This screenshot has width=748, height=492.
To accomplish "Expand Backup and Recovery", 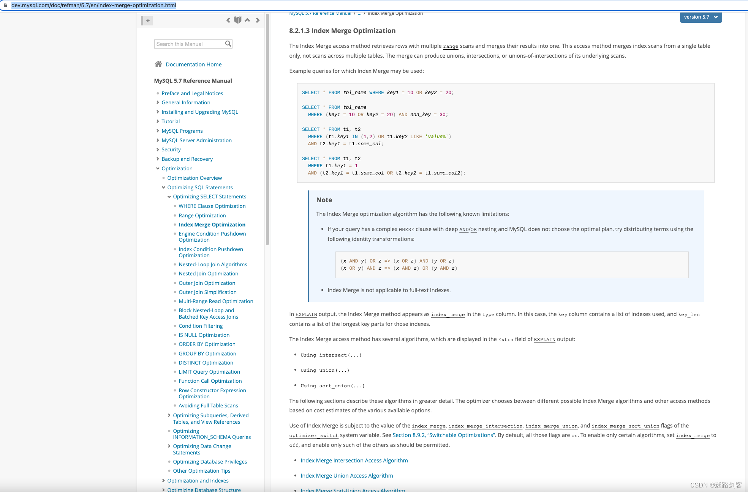I will tap(158, 159).
